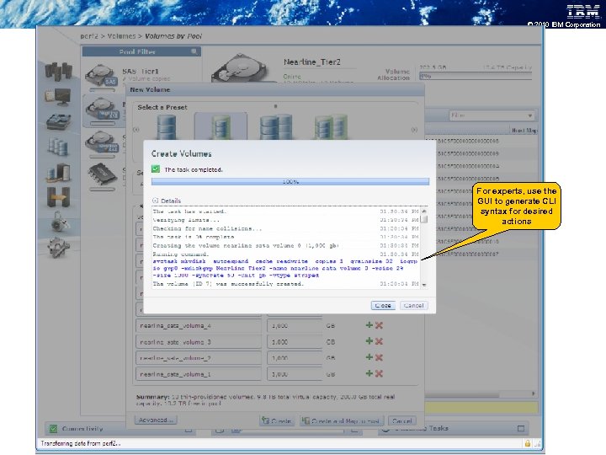
Task: Click the nearline_sata_volume_3 name field
Action: [199, 342]
